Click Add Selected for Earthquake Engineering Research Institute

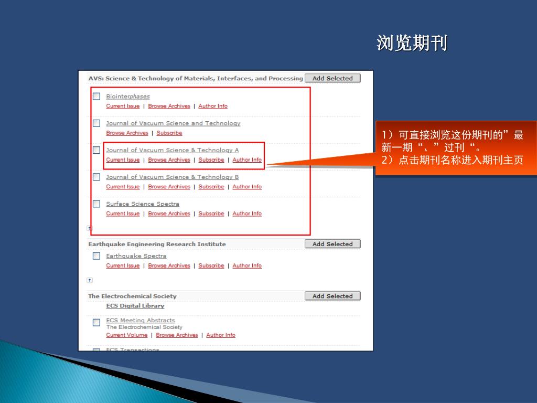[x=332, y=244]
